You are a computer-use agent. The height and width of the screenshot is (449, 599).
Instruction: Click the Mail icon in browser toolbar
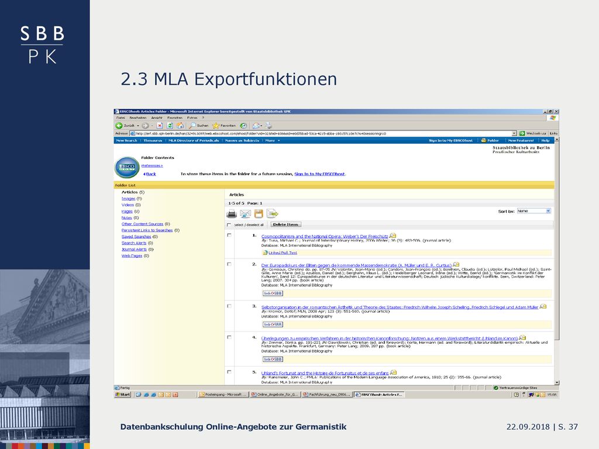(x=256, y=126)
